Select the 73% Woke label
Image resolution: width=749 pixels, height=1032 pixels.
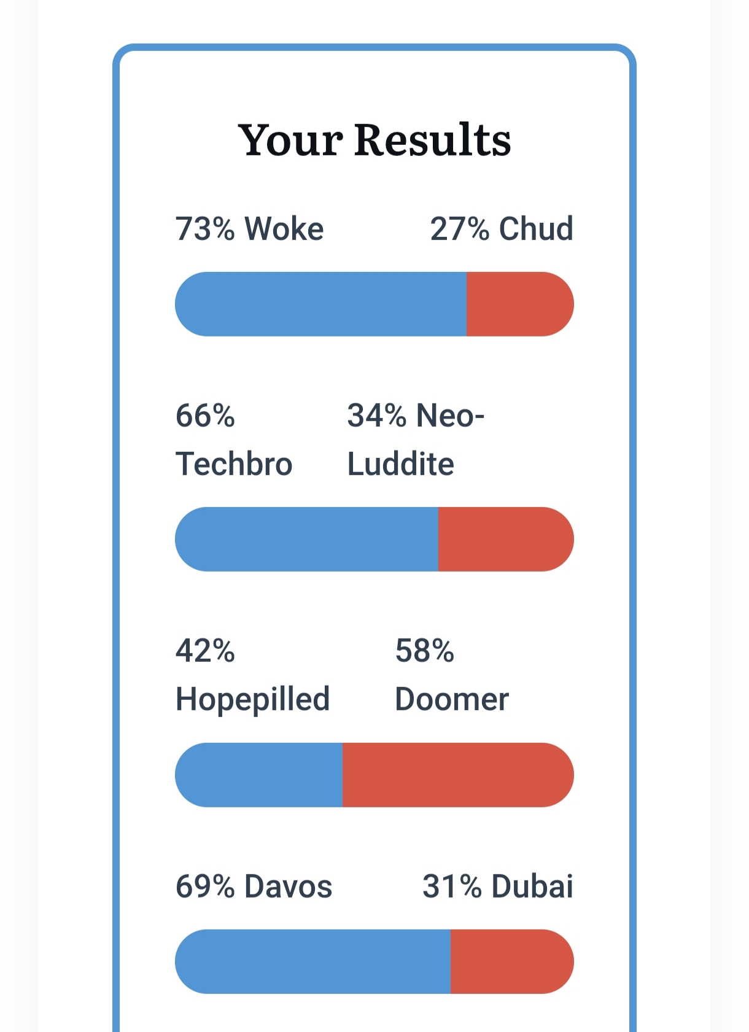coord(249,229)
